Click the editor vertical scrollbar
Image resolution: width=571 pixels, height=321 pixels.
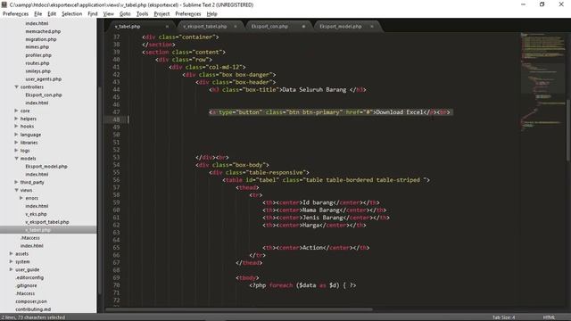(567, 129)
